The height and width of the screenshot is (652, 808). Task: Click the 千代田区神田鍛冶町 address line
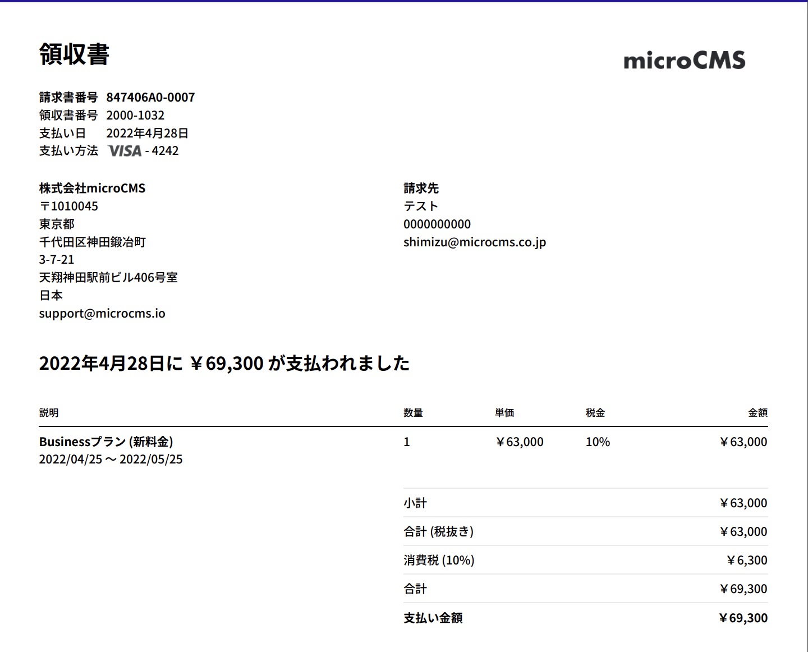pos(92,242)
